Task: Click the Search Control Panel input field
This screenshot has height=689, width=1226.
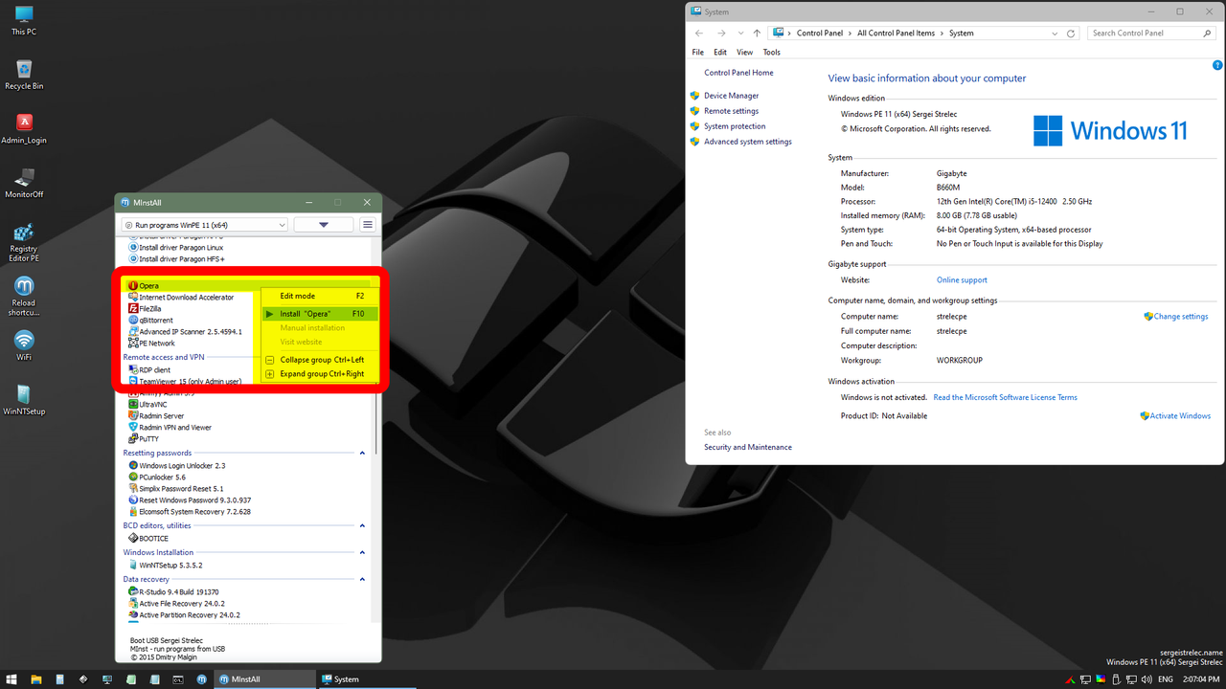Action: pyautogui.click(x=1149, y=33)
